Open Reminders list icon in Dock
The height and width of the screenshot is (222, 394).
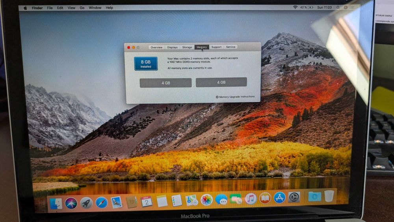coord(177,201)
